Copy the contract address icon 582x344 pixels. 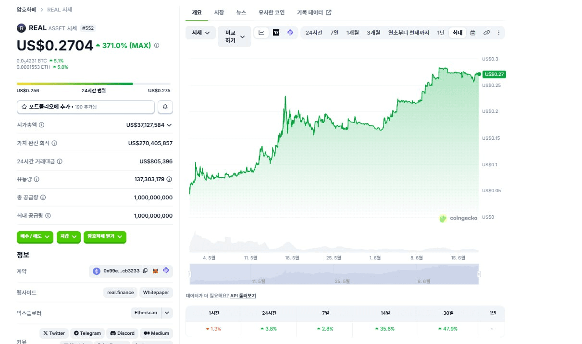pos(145,271)
